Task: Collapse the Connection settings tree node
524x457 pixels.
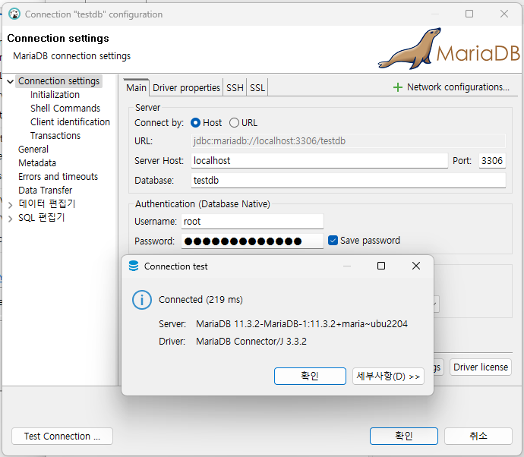Action: (x=11, y=81)
